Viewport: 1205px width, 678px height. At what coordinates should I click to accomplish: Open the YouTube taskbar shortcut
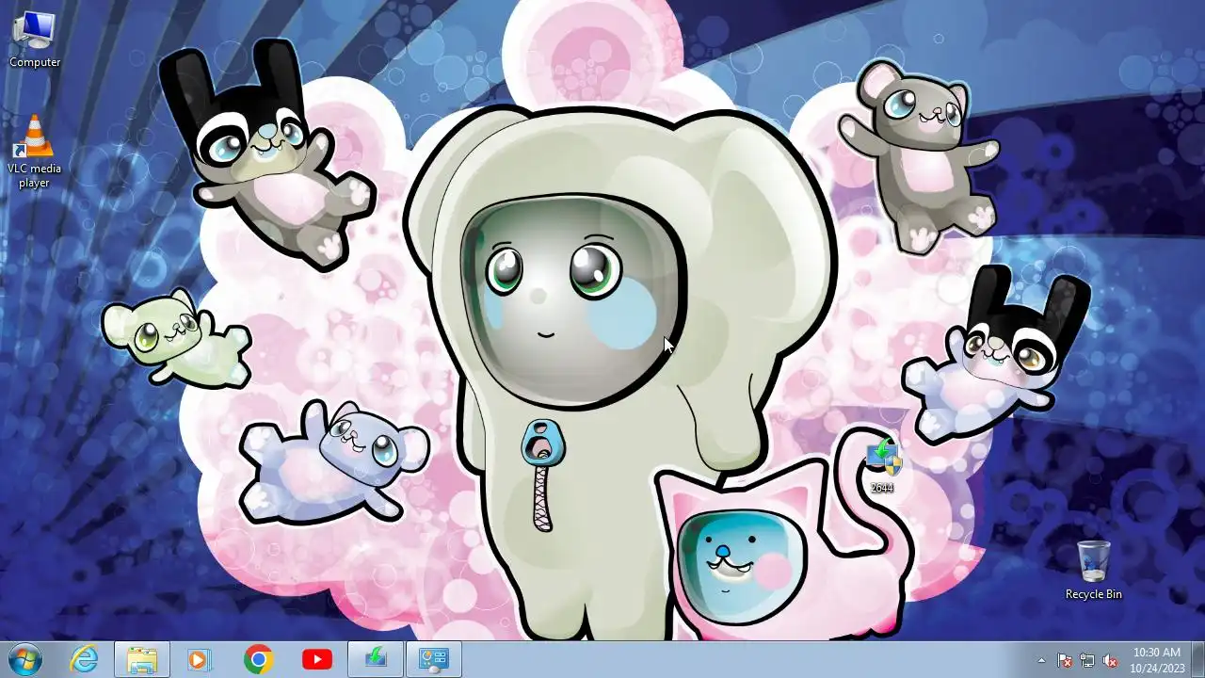pos(317,659)
